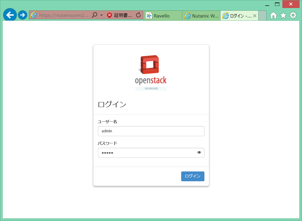Click the ログイン heading text
This screenshot has width=302, height=221.
(112, 104)
